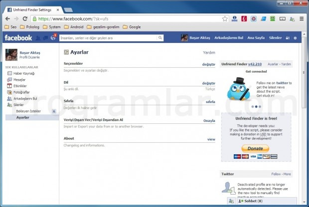Viewport: 309px width, 207px height.
Task: Click the Unfriend Finder people icon in the Chrome toolbar
Action: click(x=292, y=19)
